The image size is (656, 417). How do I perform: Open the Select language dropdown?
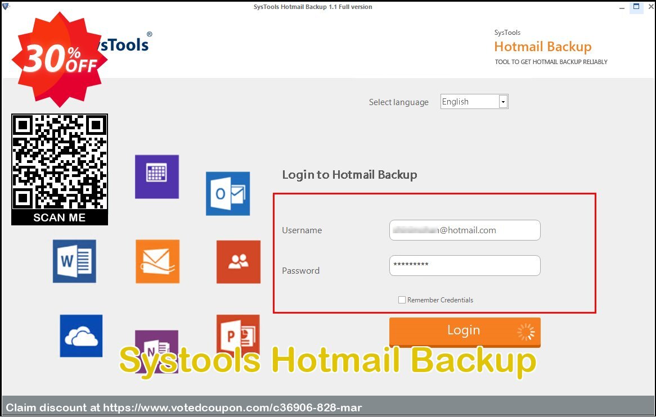pyautogui.click(x=474, y=102)
